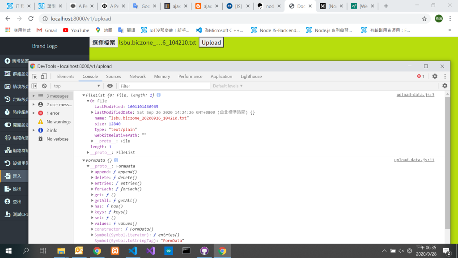Select the inspect element tool in DevTools
Viewport: 458px width, 258px height.
pos(34,76)
